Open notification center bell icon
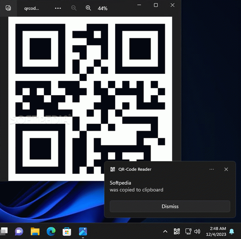Viewport: 241px width, 239px height. [232, 231]
